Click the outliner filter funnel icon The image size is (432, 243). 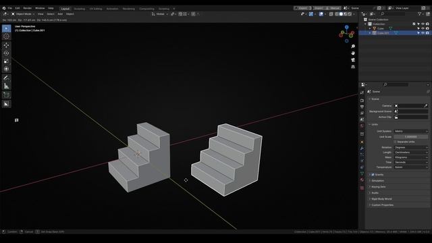[420, 13]
